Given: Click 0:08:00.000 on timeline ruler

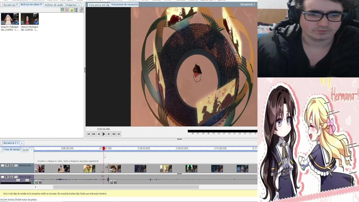Looking at the screenshot, I should (x=144, y=148).
